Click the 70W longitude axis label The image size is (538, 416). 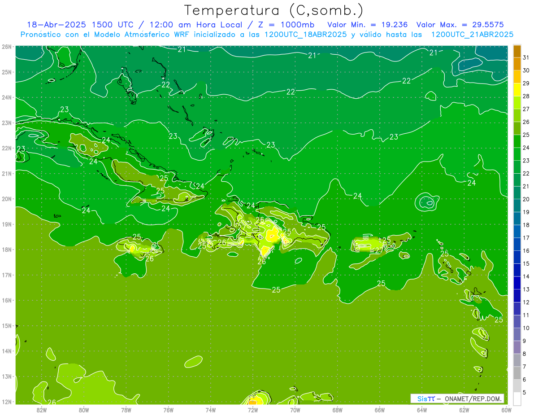coord(295,409)
